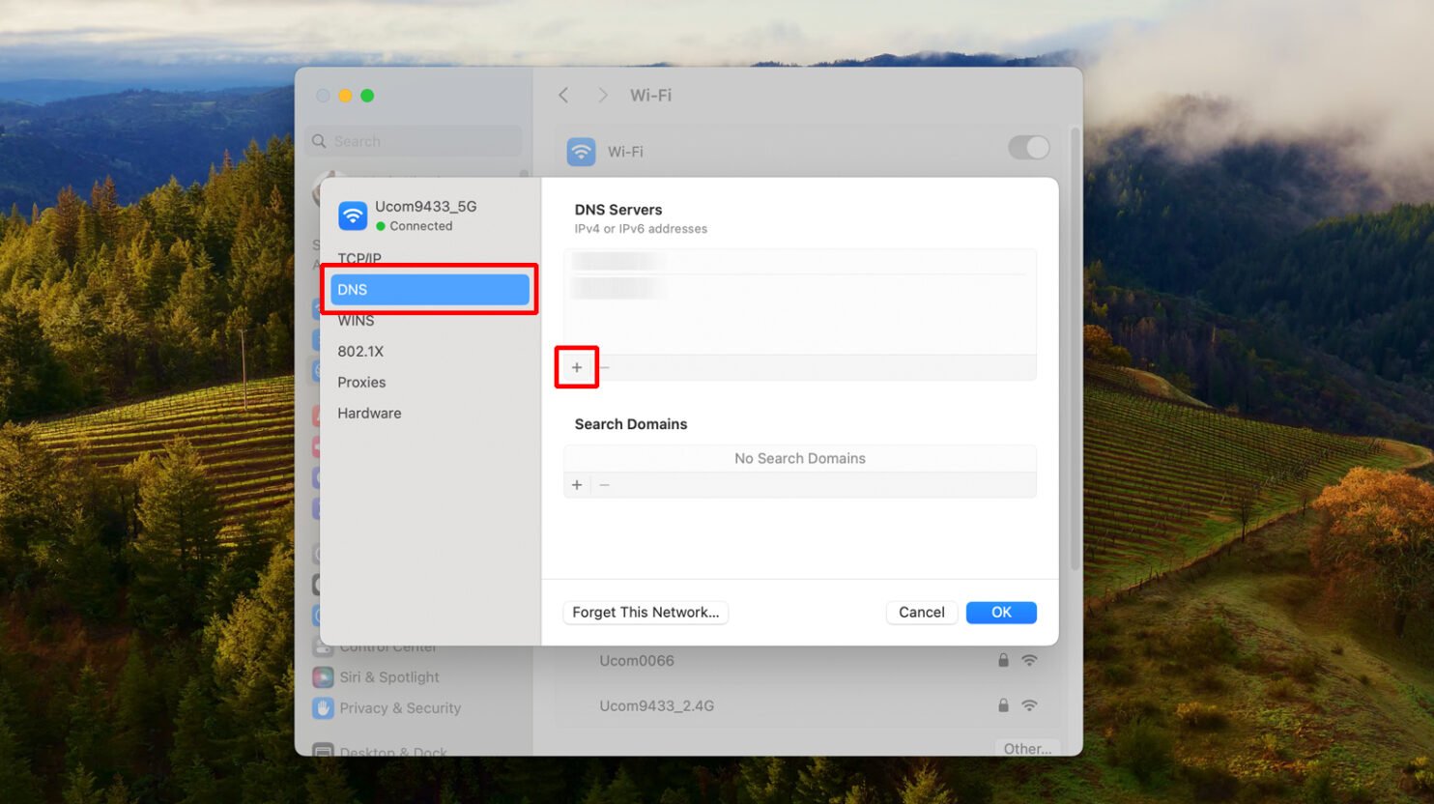The width and height of the screenshot is (1434, 804).
Task: Click the Wi-Fi icon in settings header
Action: pos(581,152)
